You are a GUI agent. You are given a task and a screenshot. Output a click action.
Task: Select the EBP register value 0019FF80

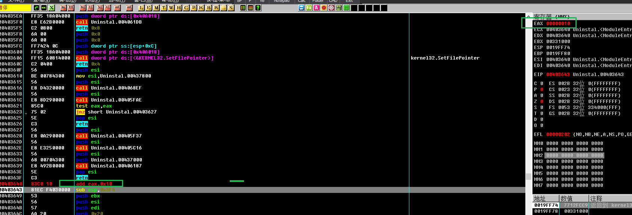tap(558, 54)
